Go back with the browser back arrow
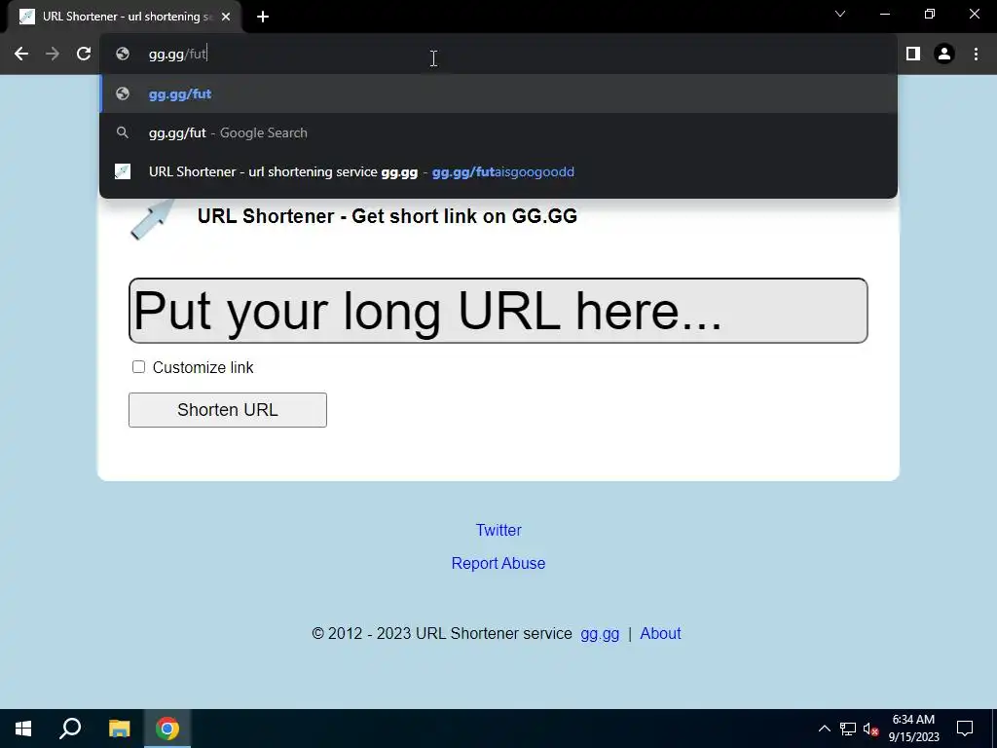The image size is (997, 748). [21, 55]
